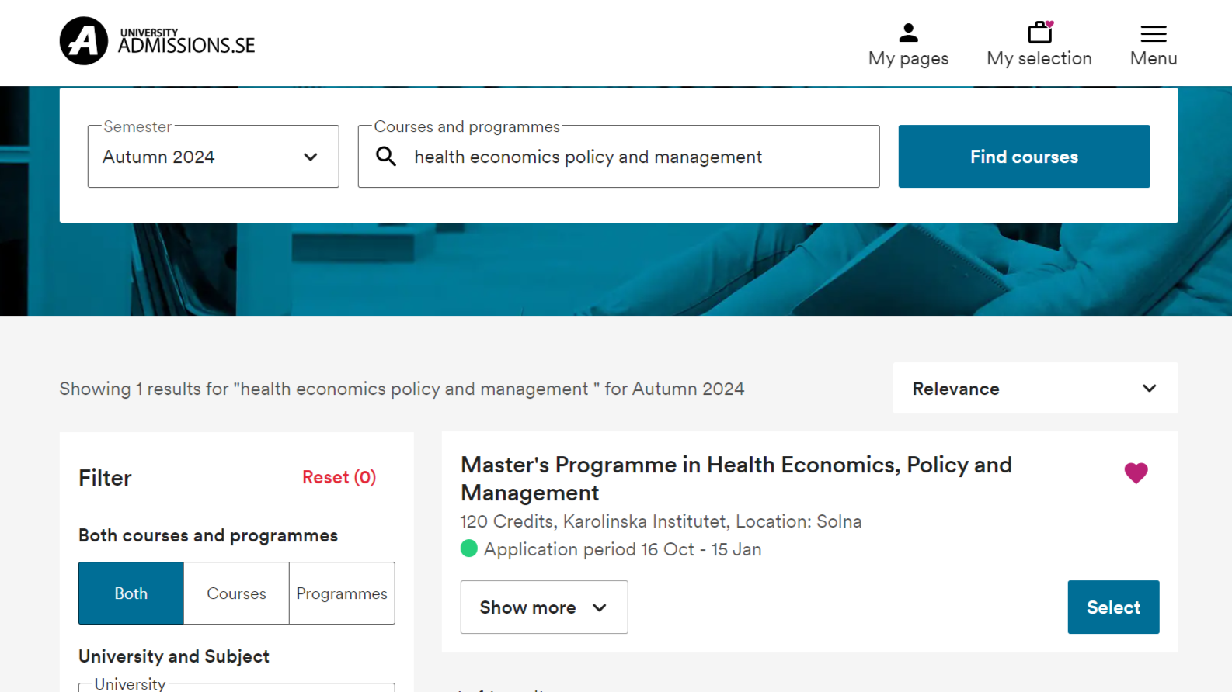Select the Courses filter option

tap(236, 593)
